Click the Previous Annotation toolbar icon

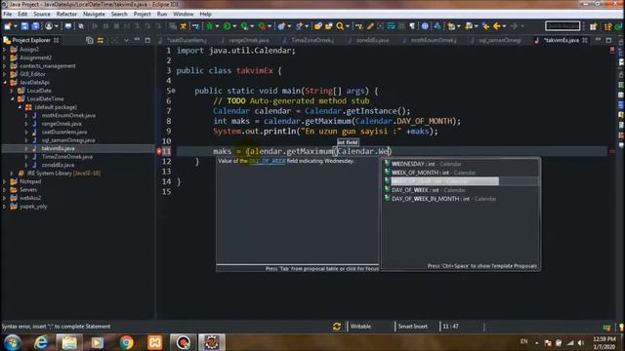tap(469, 26)
